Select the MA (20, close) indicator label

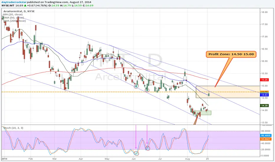13,14
